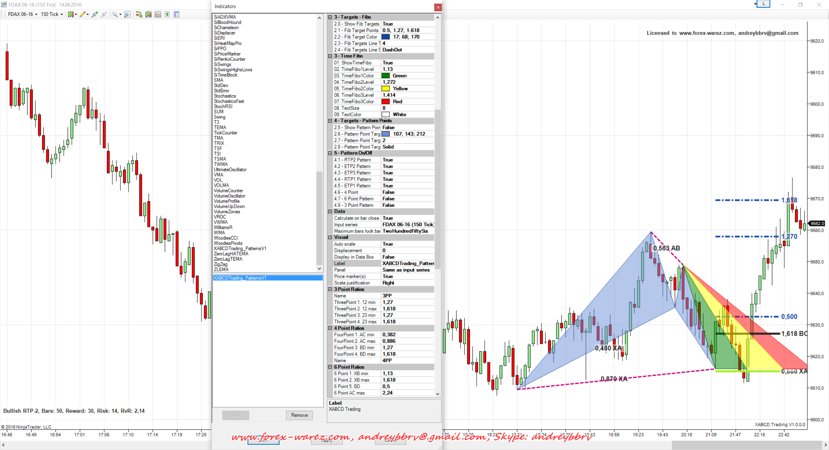The image size is (829, 450).
Task: Collapse the 5 - Pattern On/Off section
Action: (330, 153)
